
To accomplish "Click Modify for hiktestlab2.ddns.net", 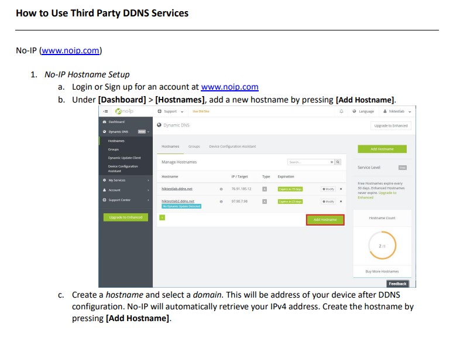I will pos(328,202).
